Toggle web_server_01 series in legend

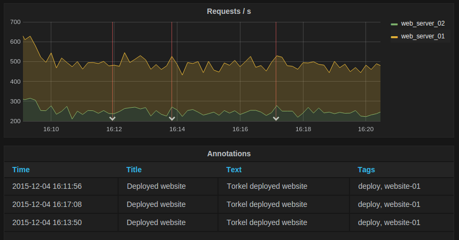point(423,36)
